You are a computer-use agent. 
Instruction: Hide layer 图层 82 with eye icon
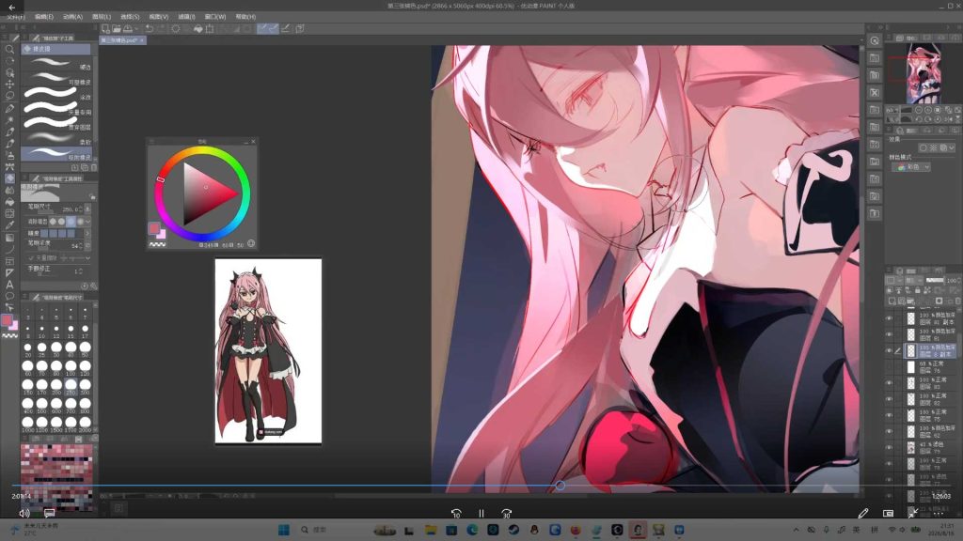[889, 398]
